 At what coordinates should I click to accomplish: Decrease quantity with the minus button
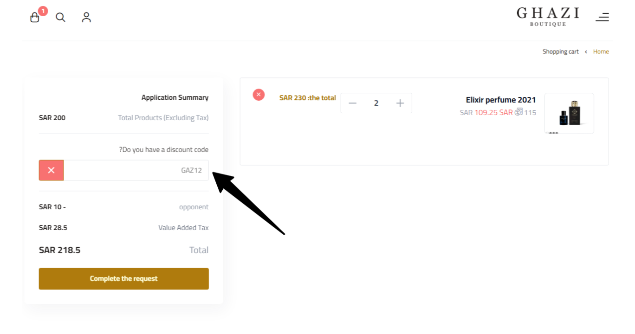pyautogui.click(x=352, y=103)
